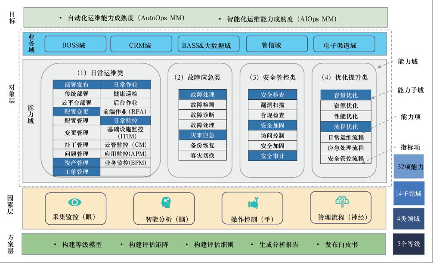Click the 前端作业 (RPA) cell
The height and width of the screenshot is (263, 433).
point(126,111)
